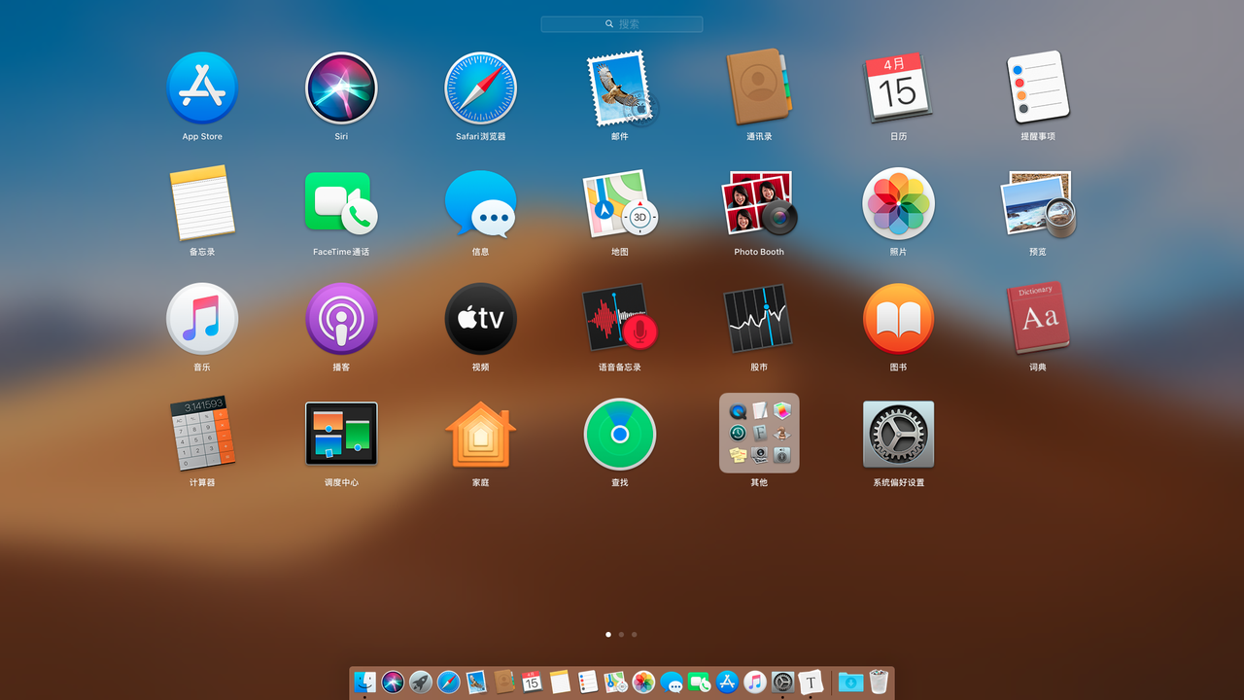Click the Launchpad rocket in the Dock

click(x=421, y=682)
